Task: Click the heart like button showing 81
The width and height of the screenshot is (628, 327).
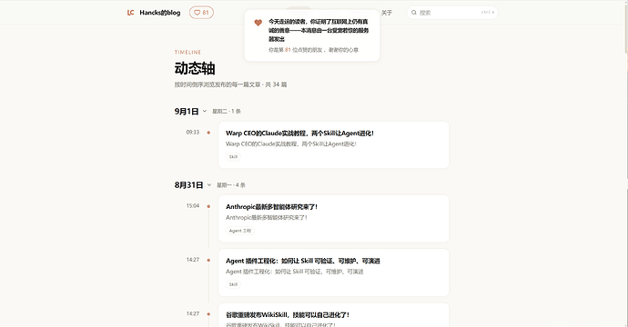Action: [201, 13]
